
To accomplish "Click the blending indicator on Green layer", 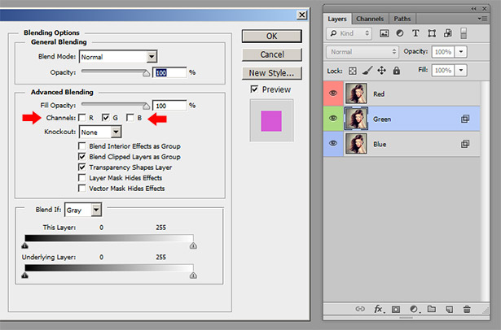I will click(465, 119).
